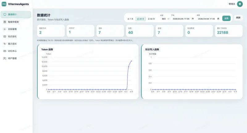Click the 4/2 label on knowledge chart axis
The width and height of the screenshot is (247, 133).
(230, 92)
